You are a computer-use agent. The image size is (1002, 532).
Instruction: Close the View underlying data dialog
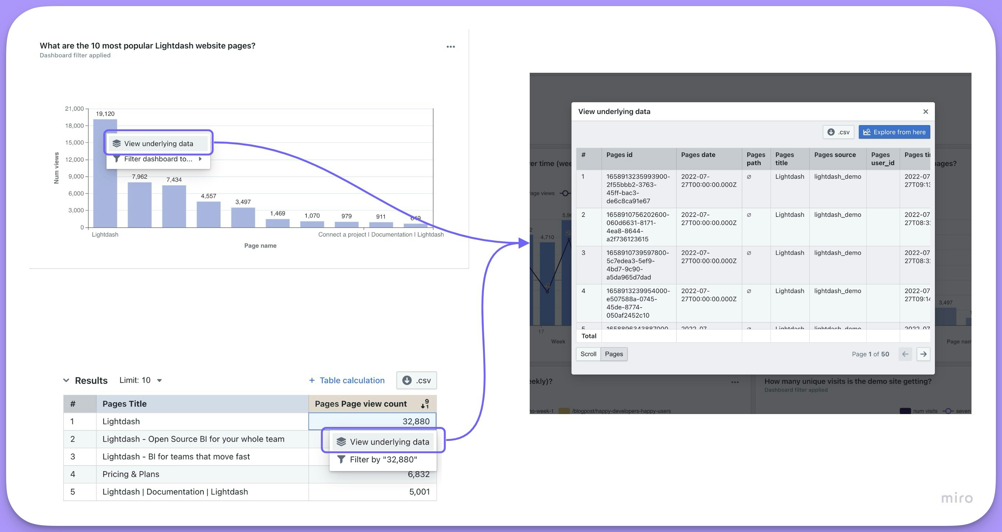coord(925,111)
